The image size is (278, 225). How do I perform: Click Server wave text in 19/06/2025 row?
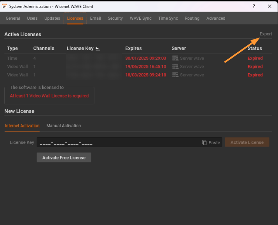click(192, 66)
